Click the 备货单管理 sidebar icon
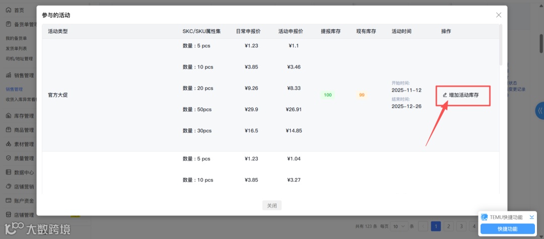The height and width of the screenshot is (239, 544). pyautogui.click(x=9, y=24)
